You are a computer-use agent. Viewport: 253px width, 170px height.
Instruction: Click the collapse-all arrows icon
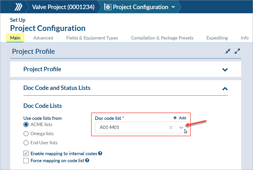point(228,51)
